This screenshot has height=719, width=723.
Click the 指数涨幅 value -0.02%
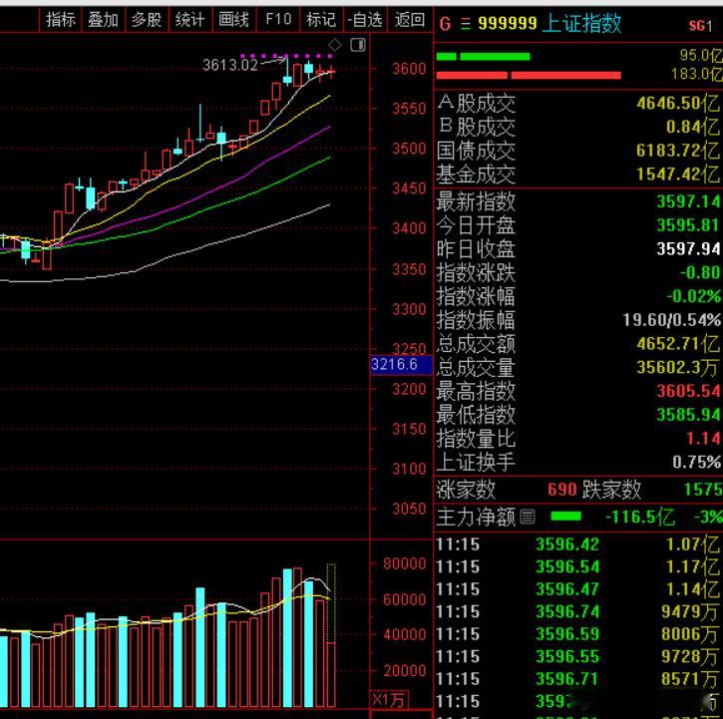point(693,296)
